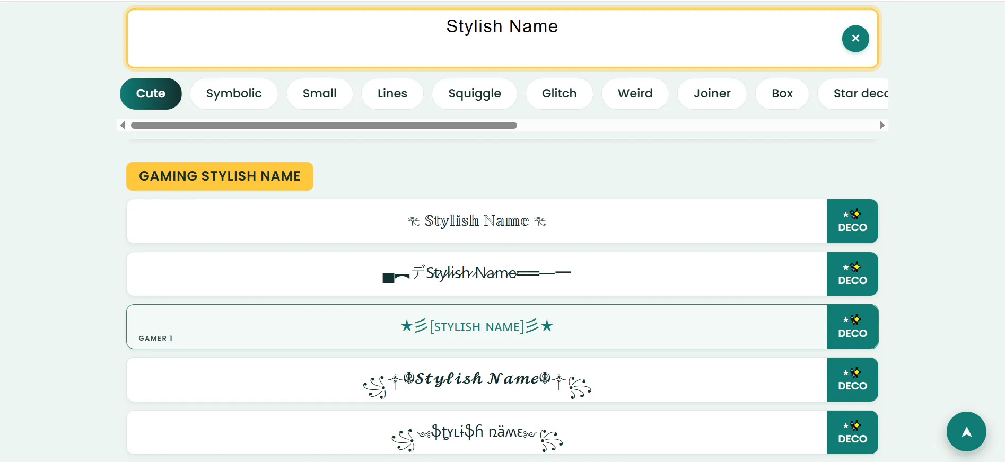Screen dimensions: 1005x462
Task: Click the left arrow of the tab scrollbar
Action: (123, 126)
